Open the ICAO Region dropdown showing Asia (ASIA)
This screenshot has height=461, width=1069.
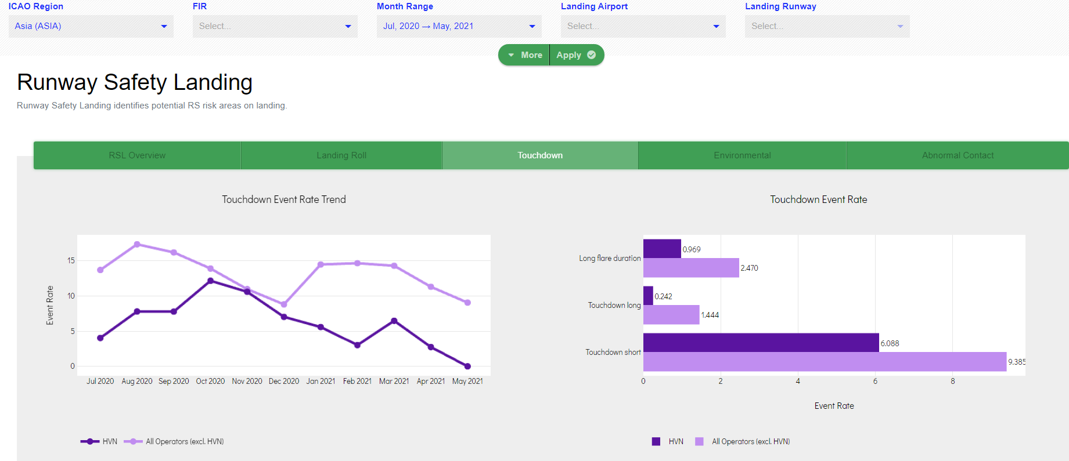coord(91,26)
